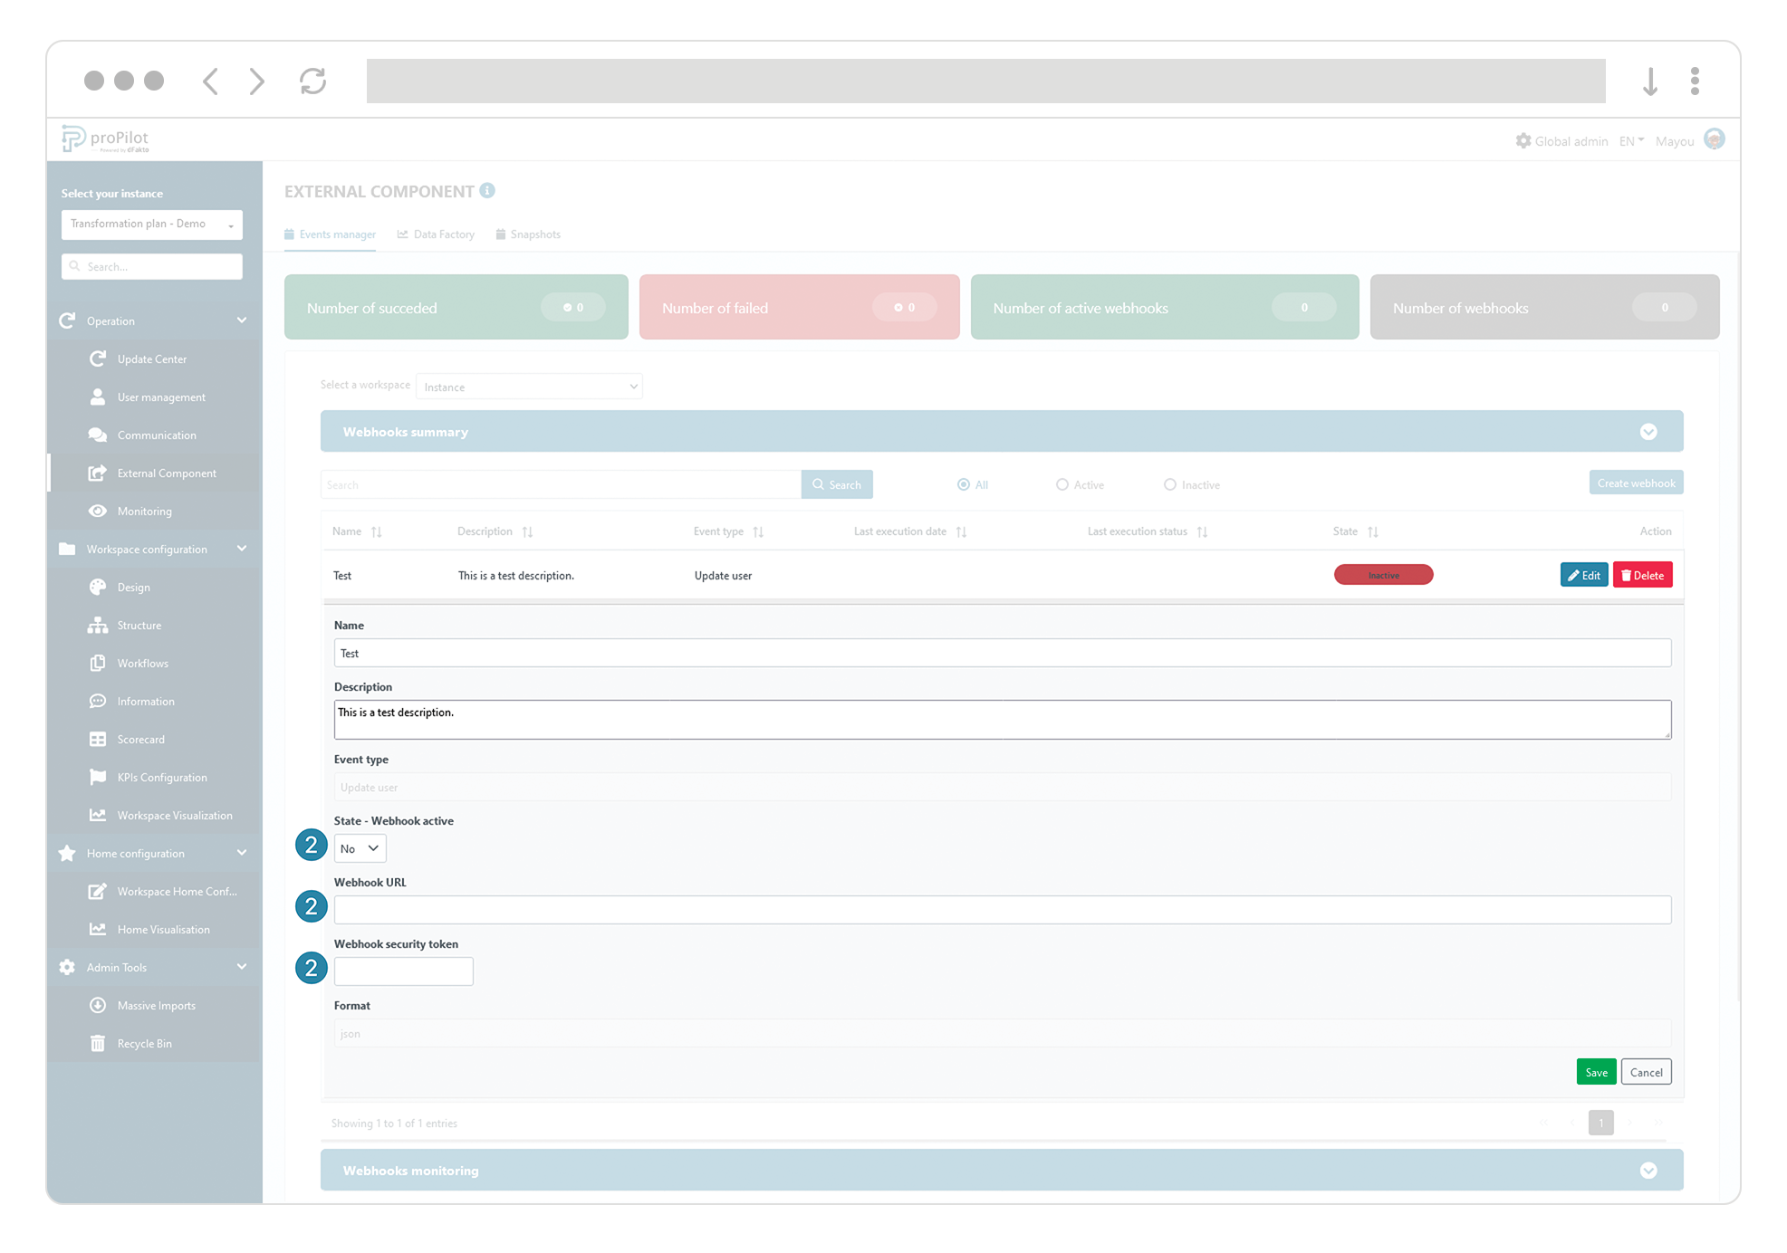Select the Active radio button
The image size is (1787, 1253).
click(1062, 484)
